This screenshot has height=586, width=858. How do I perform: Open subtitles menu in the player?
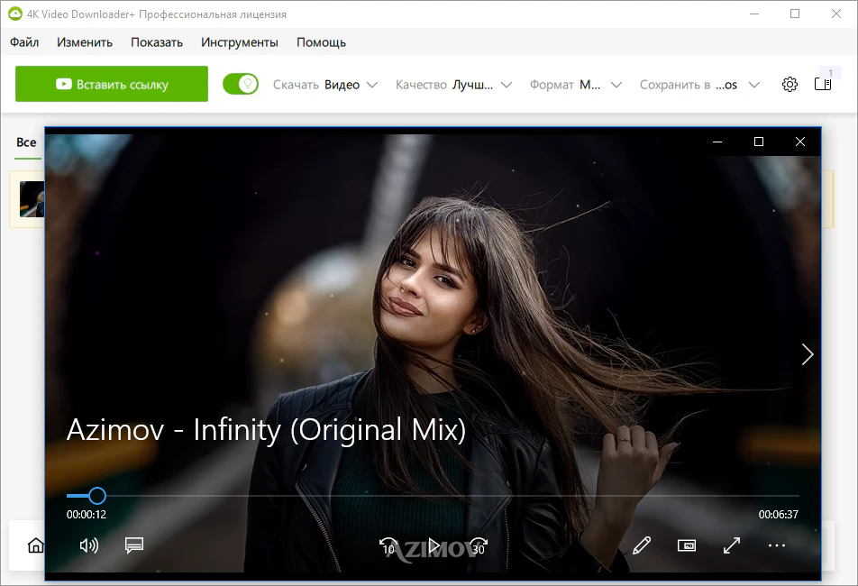click(x=134, y=545)
